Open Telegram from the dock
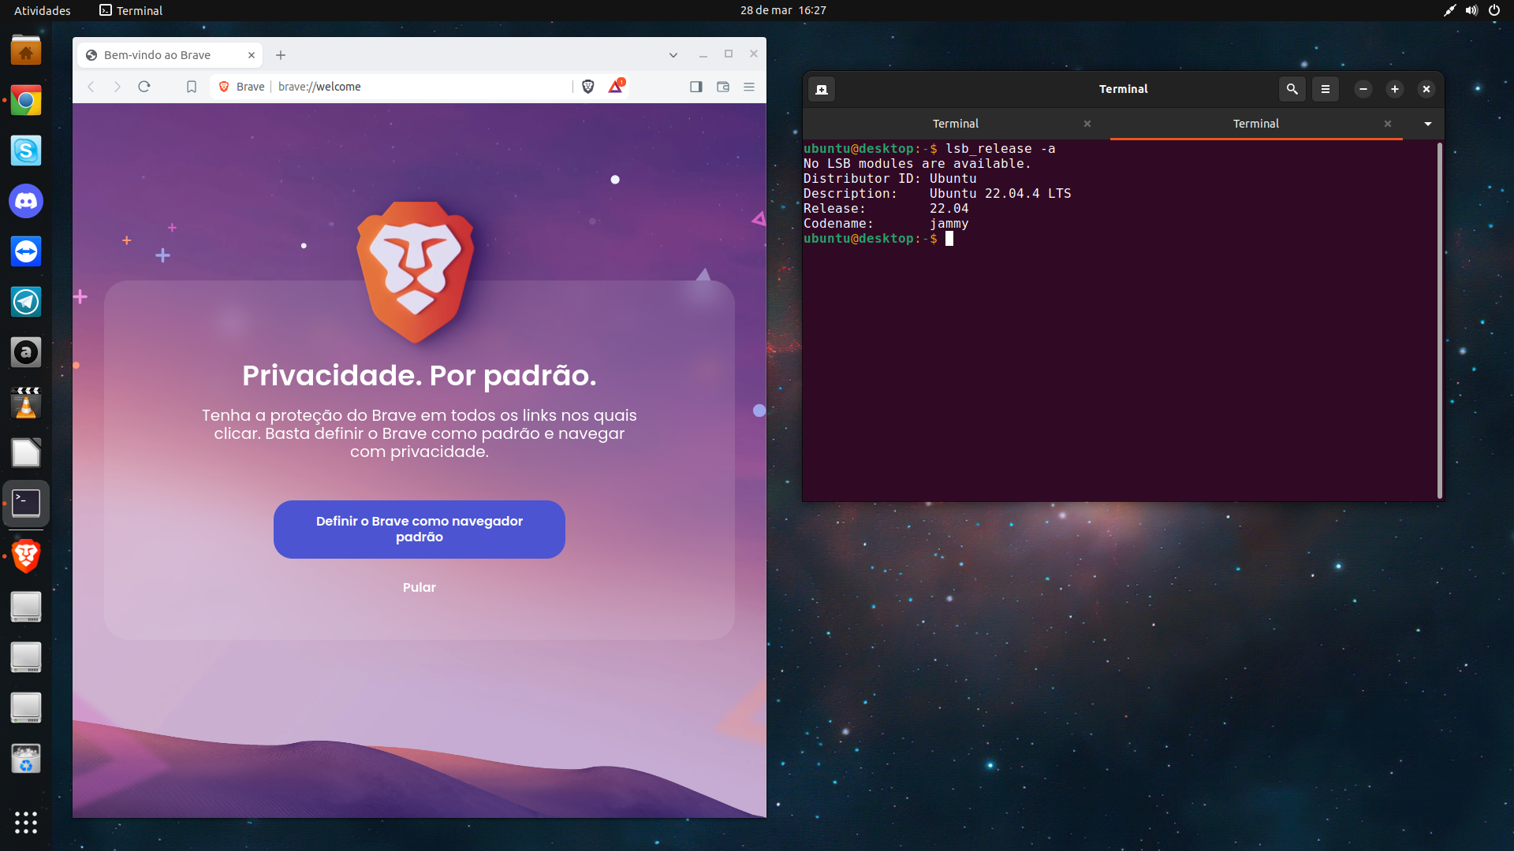1514x851 pixels. click(26, 302)
